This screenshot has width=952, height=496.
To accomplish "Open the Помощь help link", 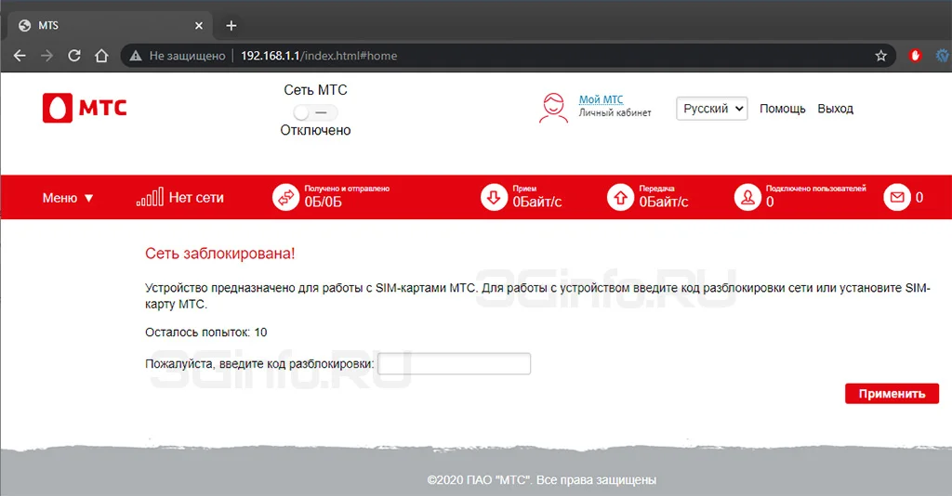I will 782,109.
